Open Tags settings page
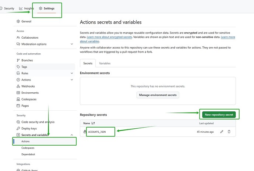The width and height of the screenshot is (254, 171). tap(24, 67)
